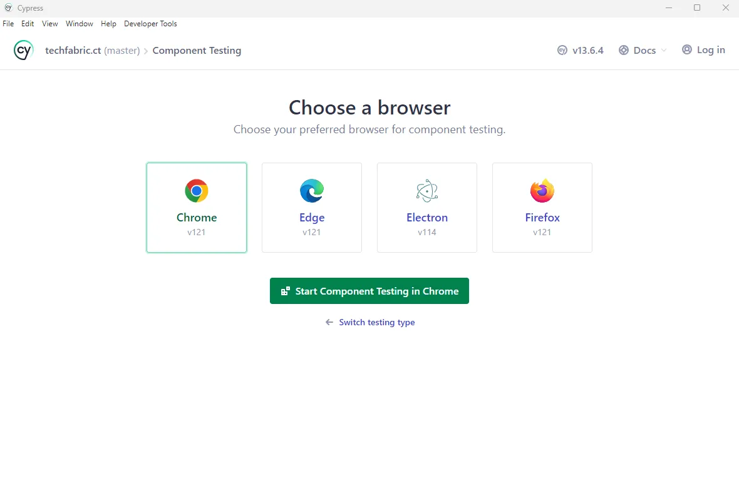Select the Firefox browser icon
Image resolution: width=739 pixels, height=491 pixels.
tap(542, 191)
